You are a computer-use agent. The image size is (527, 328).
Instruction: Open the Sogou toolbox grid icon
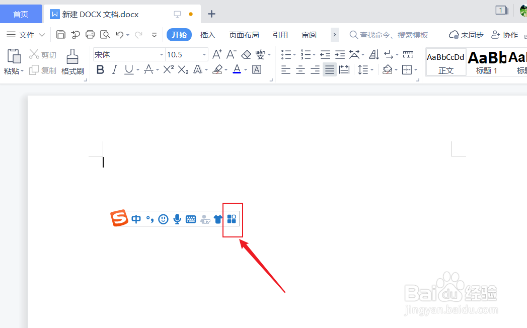233,219
